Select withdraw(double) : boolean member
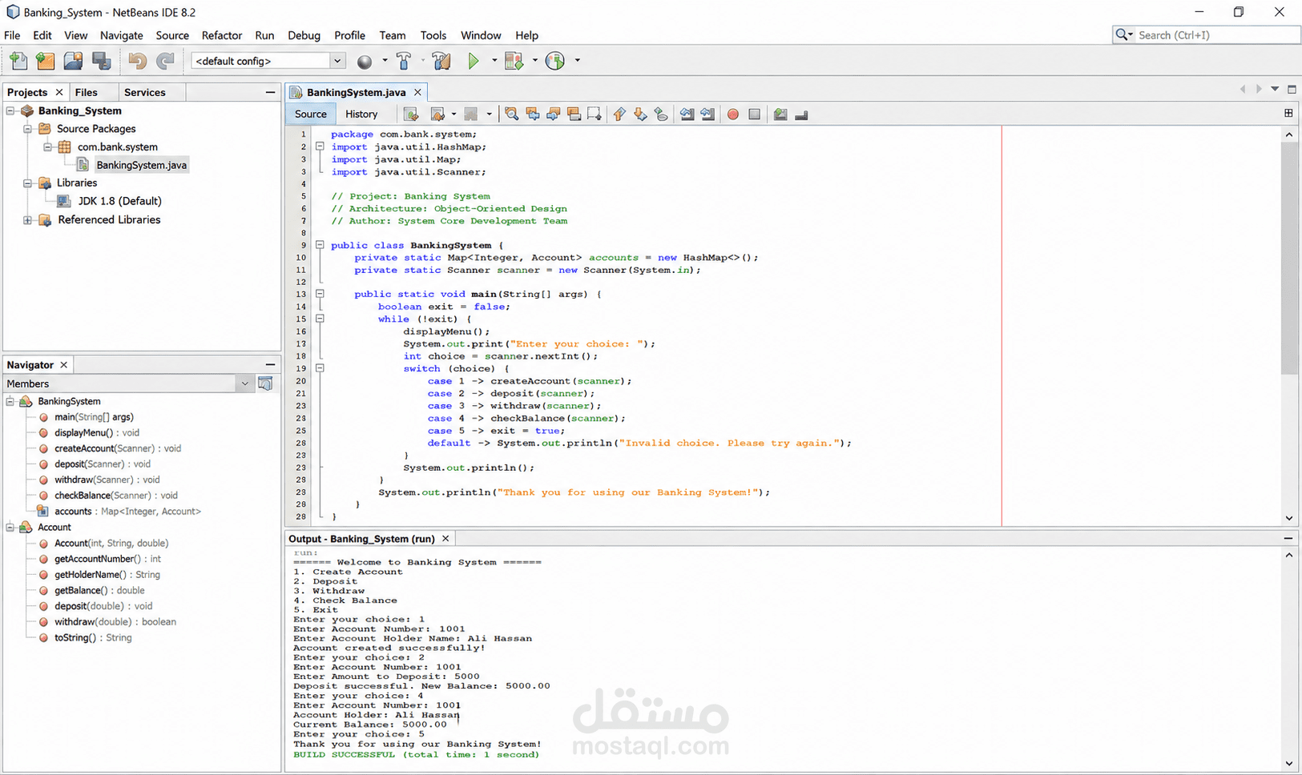This screenshot has width=1302, height=775. tap(115, 622)
